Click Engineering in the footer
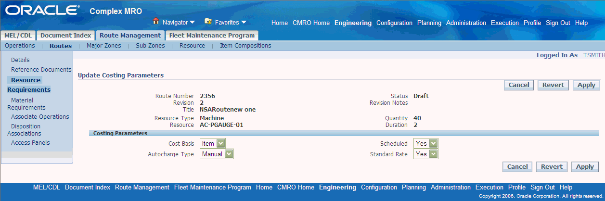 point(337,188)
